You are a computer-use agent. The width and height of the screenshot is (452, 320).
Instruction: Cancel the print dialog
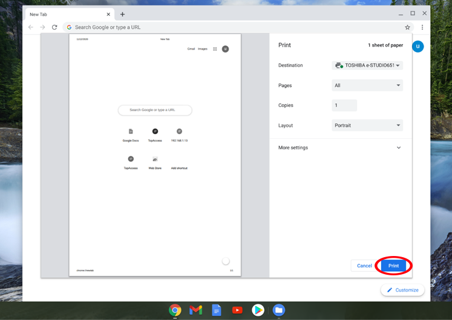pos(364,266)
